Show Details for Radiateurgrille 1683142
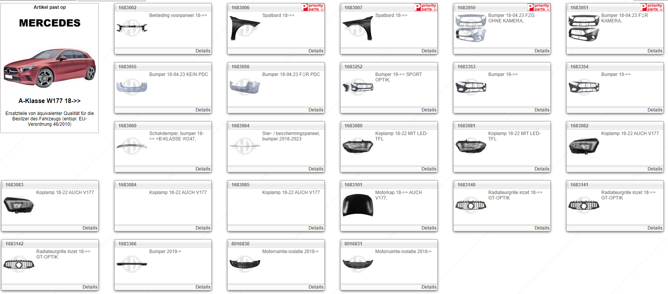 90,287
